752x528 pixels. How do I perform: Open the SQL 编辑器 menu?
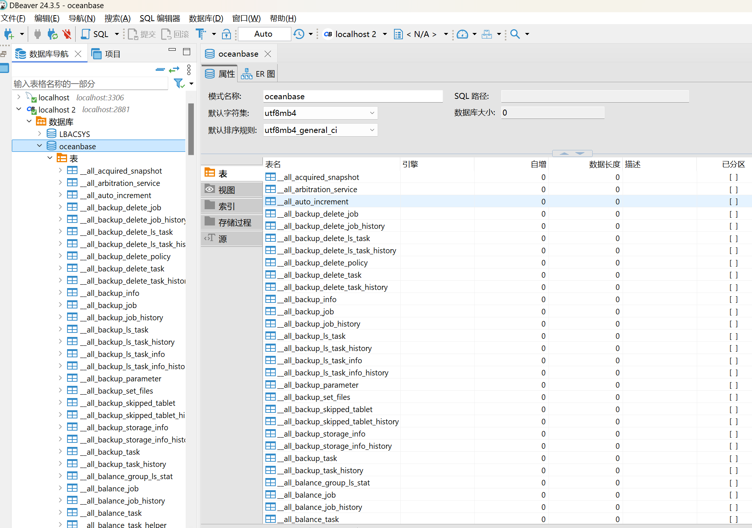[x=159, y=18]
